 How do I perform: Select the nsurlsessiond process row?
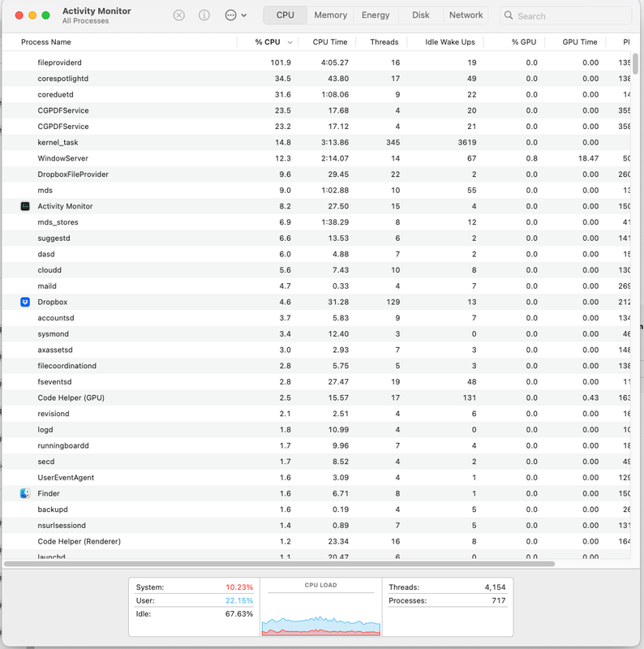point(316,525)
